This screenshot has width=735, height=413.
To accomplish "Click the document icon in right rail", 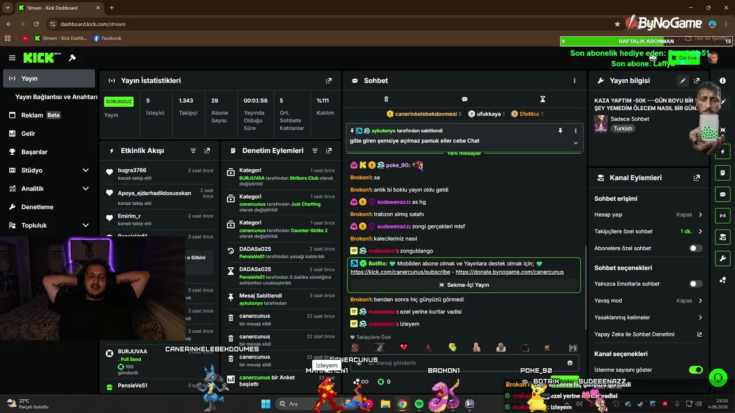I will point(723,173).
